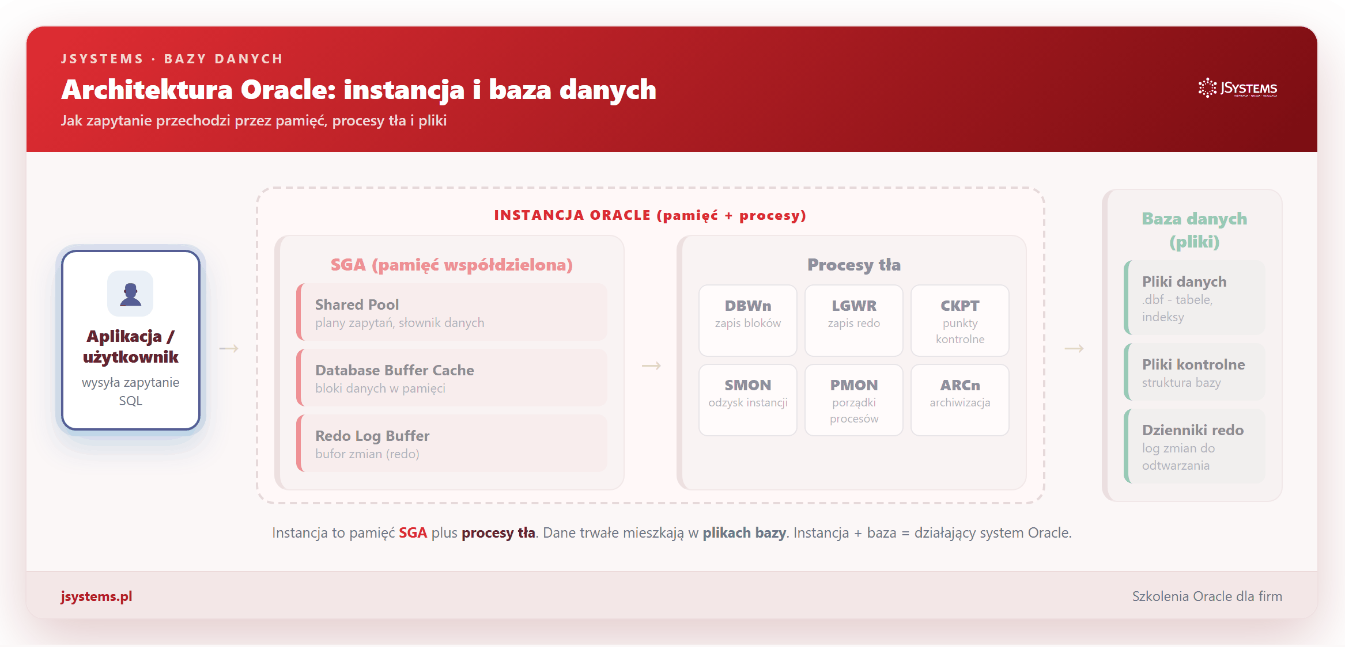This screenshot has width=1345, height=647.
Task: Click the bold red "SGA" in the caption
Action: (413, 533)
